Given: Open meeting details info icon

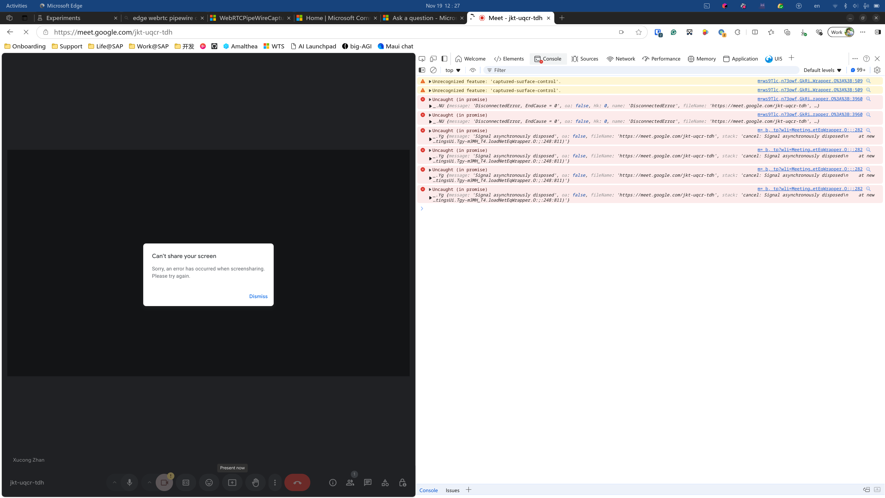Looking at the screenshot, I should tap(333, 482).
